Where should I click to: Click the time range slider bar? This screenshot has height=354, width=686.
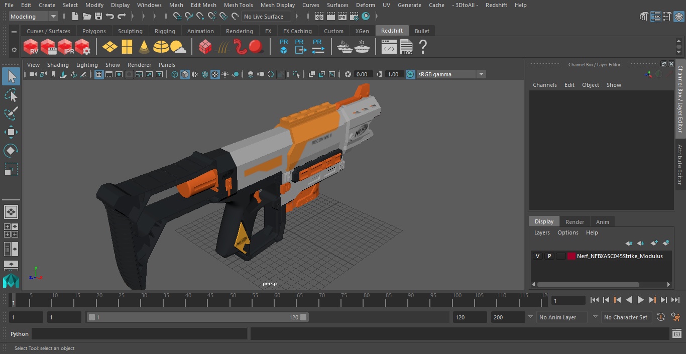[198, 317]
